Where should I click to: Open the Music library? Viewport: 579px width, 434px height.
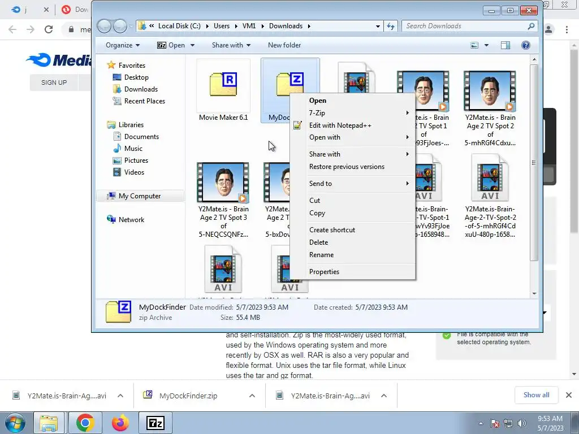133,149
